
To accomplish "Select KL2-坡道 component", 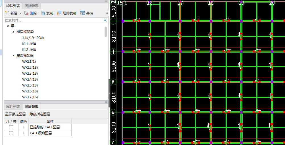I will pos(29,49).
